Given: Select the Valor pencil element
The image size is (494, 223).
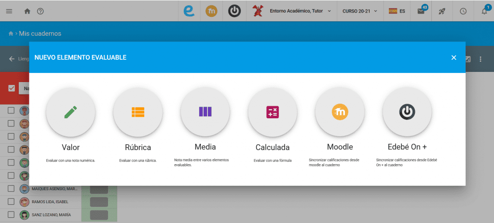Looking at the screenshot, I should (70, 112).
